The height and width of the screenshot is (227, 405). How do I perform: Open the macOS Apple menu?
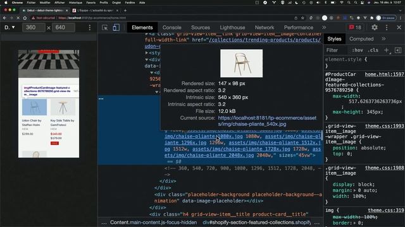click(x=6, y=3)
